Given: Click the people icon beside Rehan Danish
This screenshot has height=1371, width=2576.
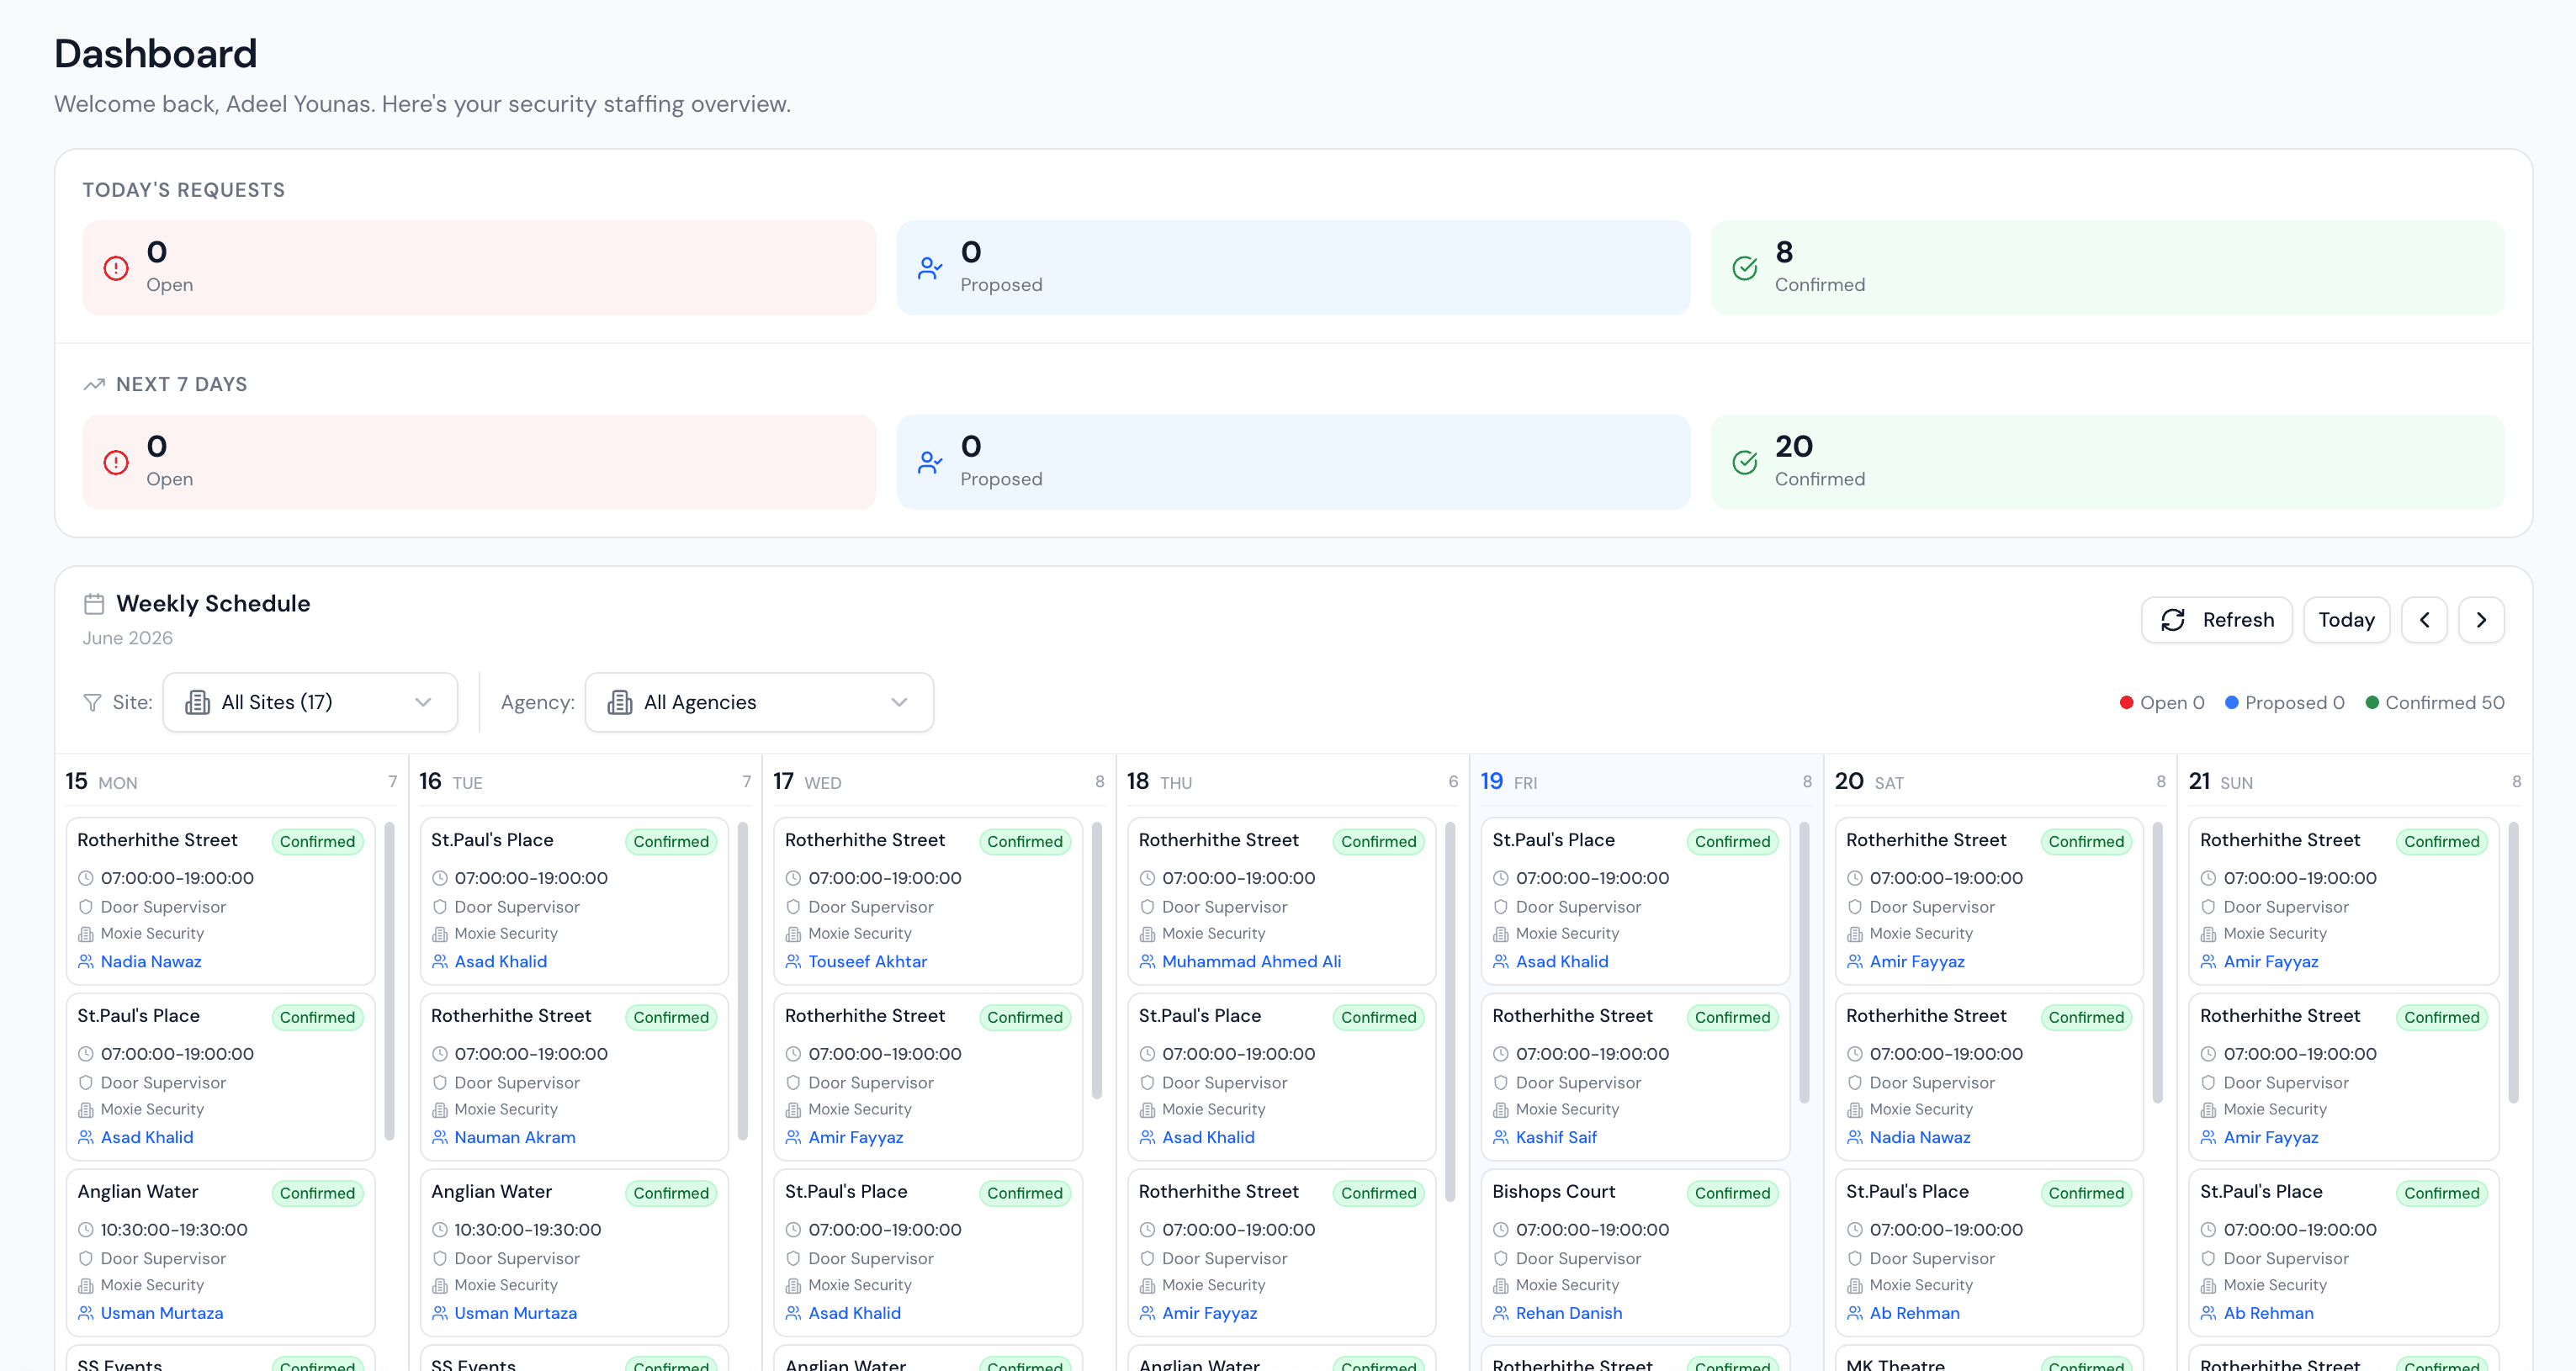Looking at the screenshot, I should (x=1501, y=1314).
